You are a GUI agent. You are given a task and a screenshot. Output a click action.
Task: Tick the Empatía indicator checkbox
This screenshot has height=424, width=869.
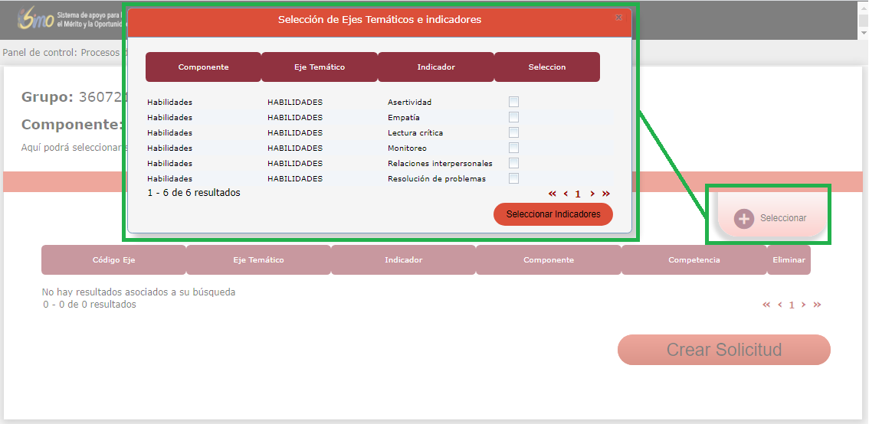(513, 117)
